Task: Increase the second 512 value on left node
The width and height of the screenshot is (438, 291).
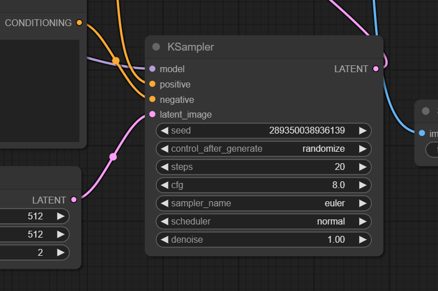Action: click(61, 235)
